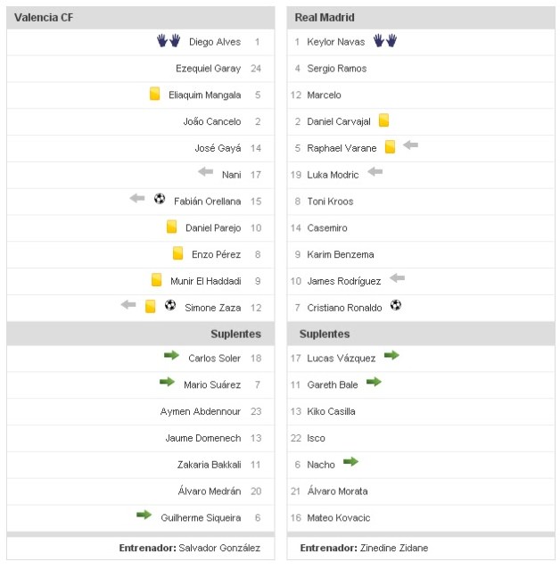Click Gareth Bale's green substitution arrow
Image resolution: width=560 pixels, height=570 pixels.
tap(374, 383)
